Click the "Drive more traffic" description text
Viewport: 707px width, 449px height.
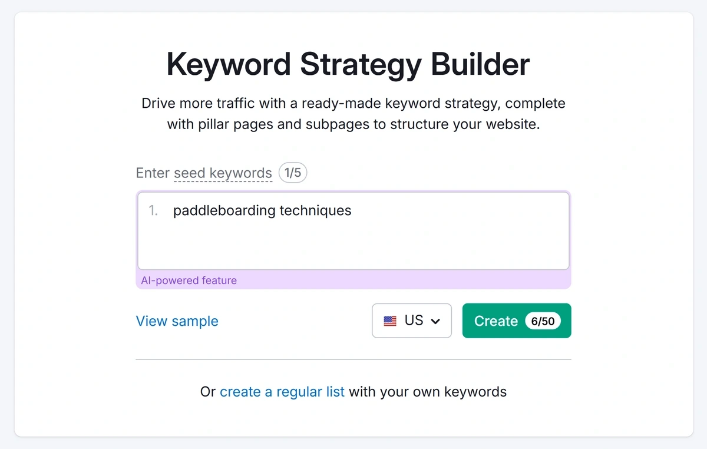[353, 104]
